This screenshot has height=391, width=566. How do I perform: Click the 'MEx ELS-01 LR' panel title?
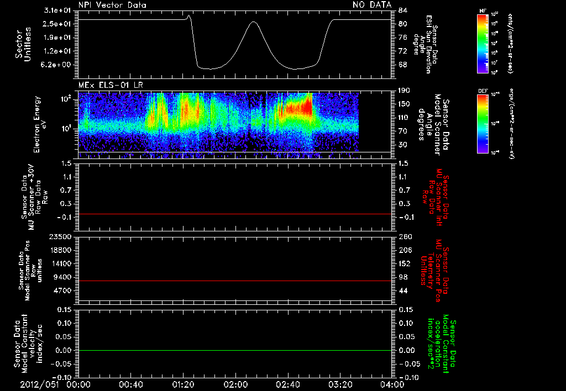point(111,85)
